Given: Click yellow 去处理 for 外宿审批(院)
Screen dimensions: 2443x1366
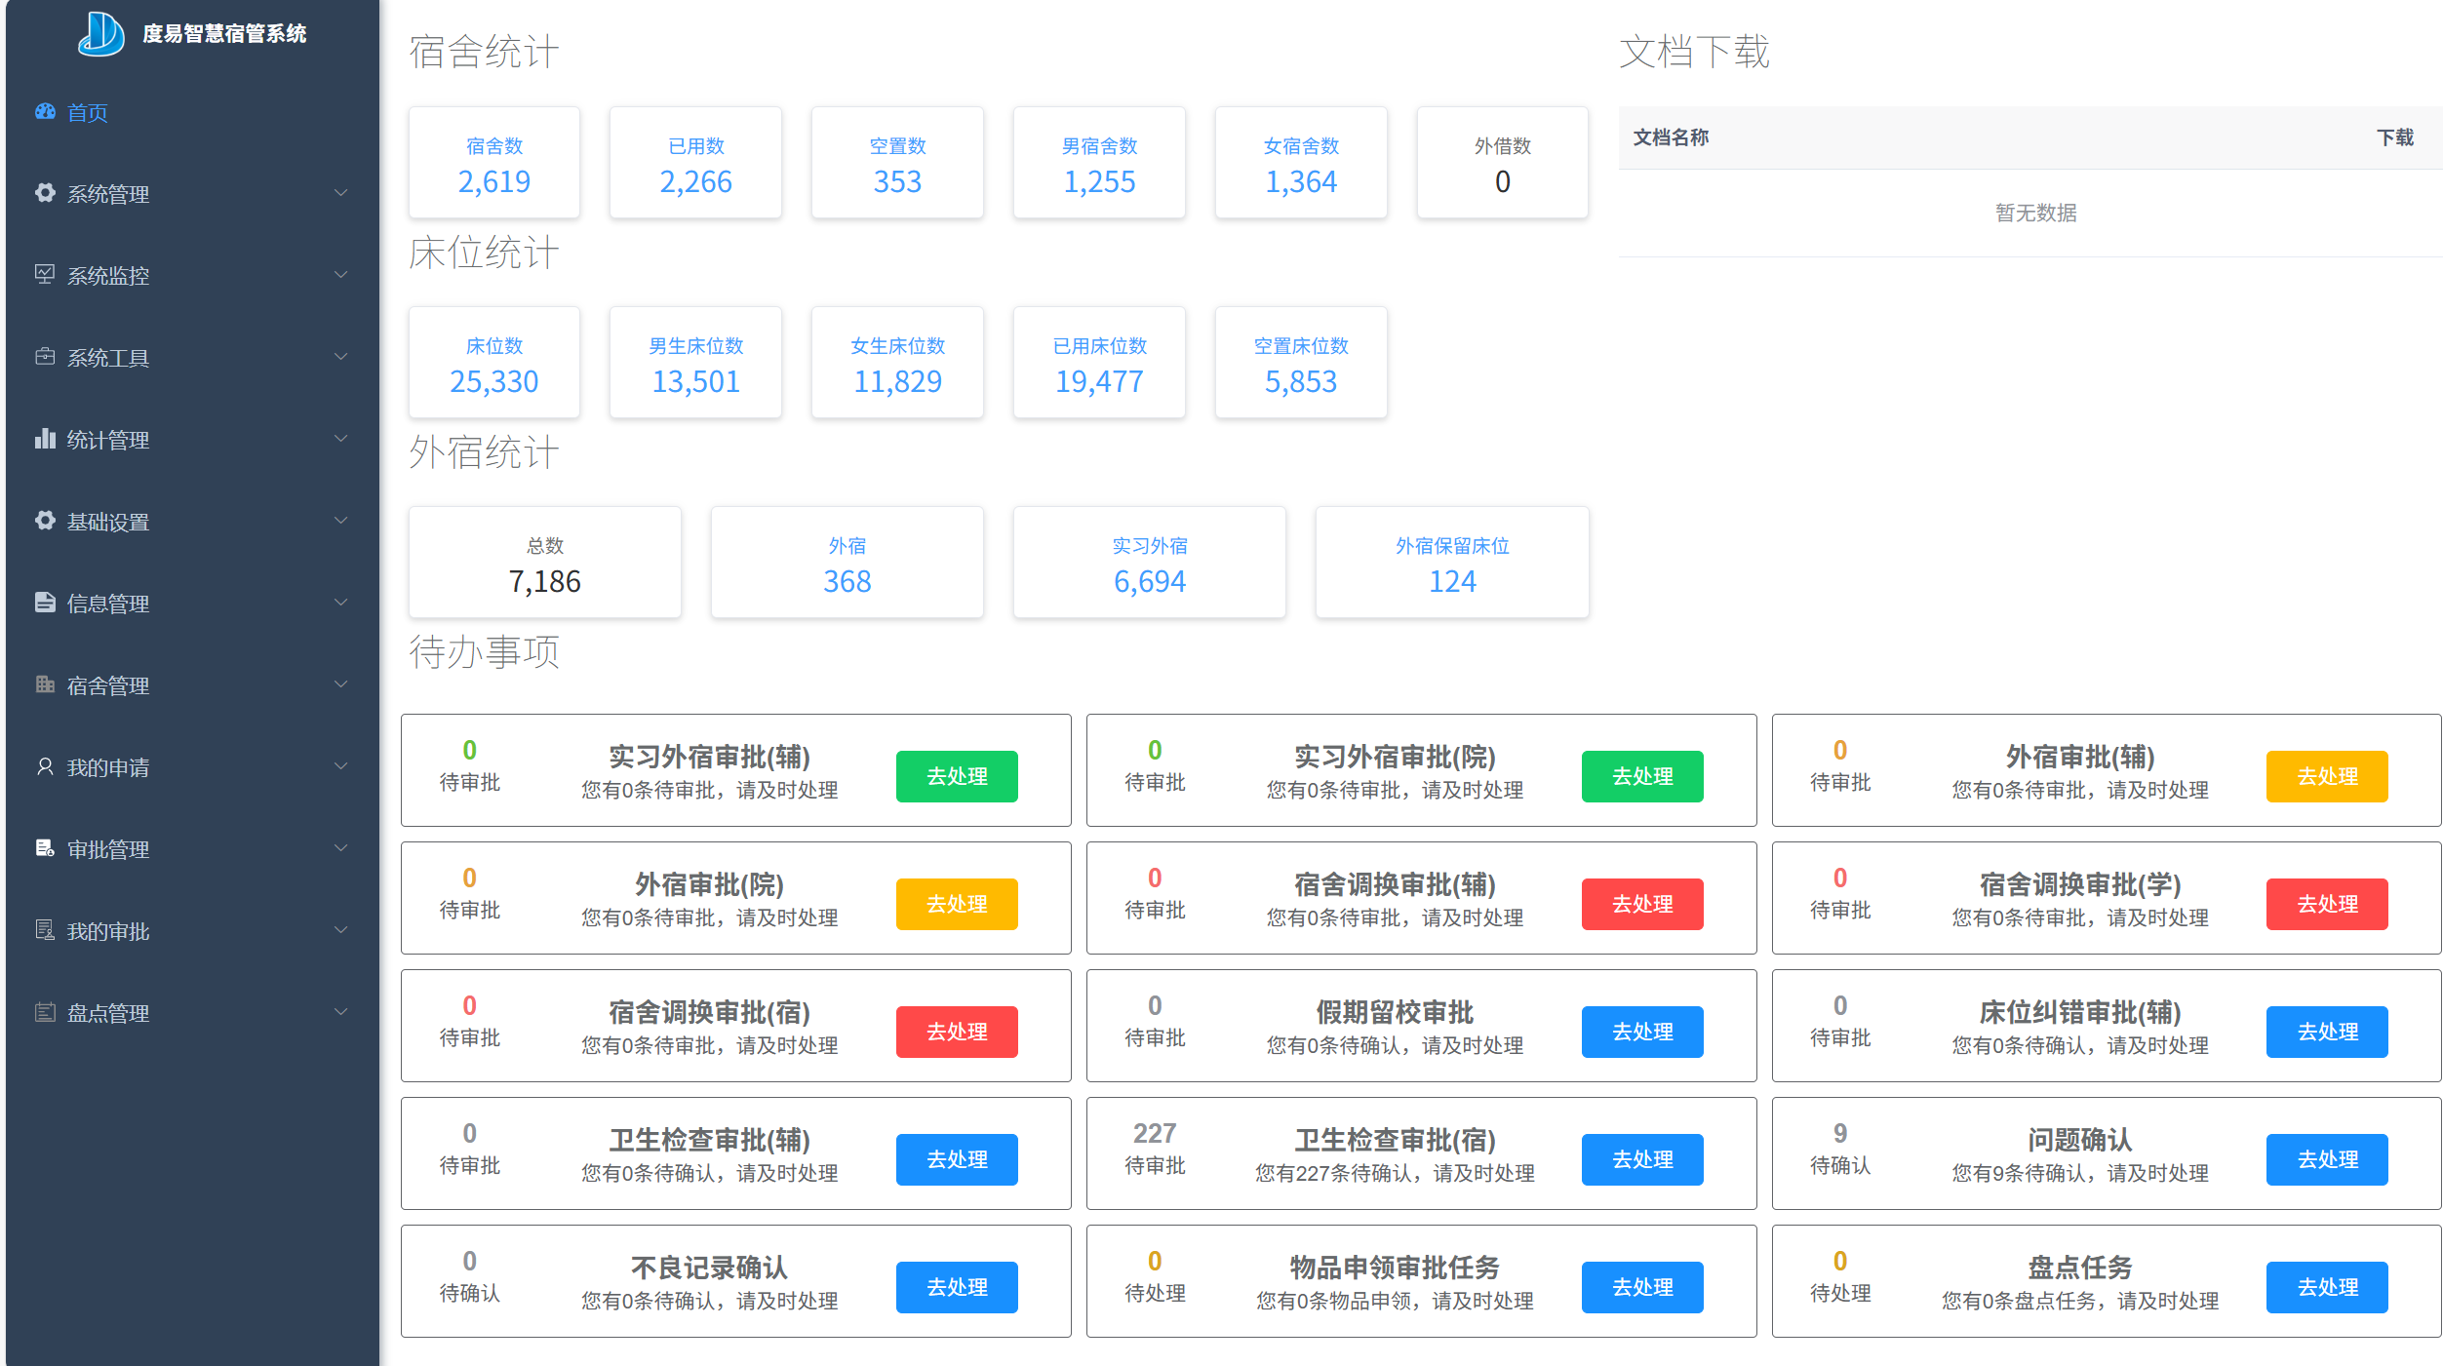Looking at the screenshot, I should 956,904.
